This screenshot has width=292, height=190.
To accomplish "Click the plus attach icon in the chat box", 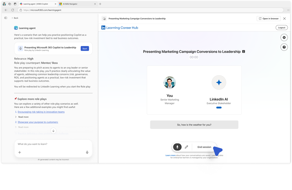I will pyautogui.click(x=20, y=152).
